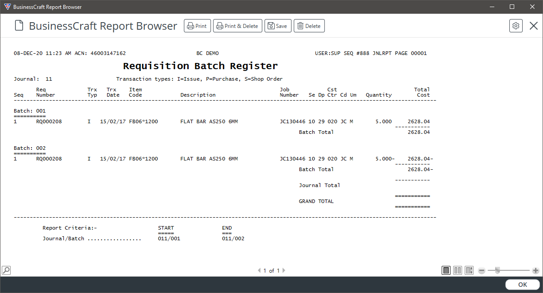Click the Report Criteria label
The width and height of the screenshot is (543, 293).
tap(70, 228)
